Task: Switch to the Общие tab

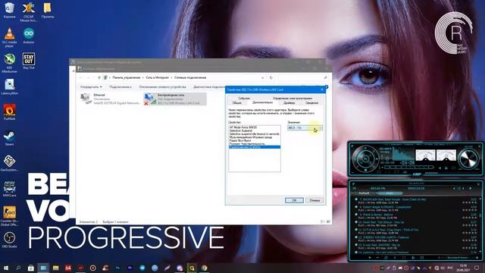Action: [x=237, y=102]
